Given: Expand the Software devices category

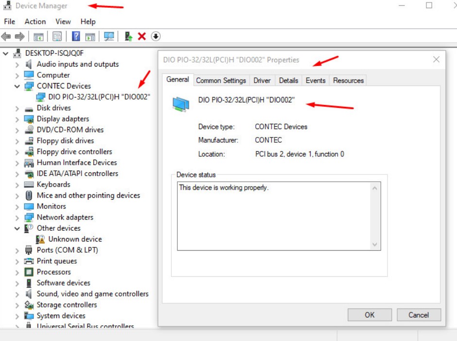Looking at the screenshot, I should click(17, 283).
